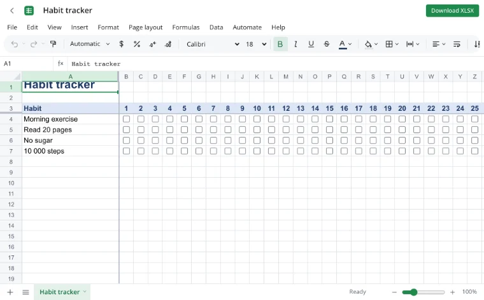Click the increase decimal places icon

(168, 44)
